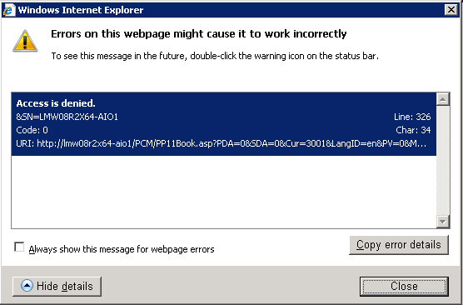
Task: Click the 'Line: 326' text in error entry
Action: (412, 117)
